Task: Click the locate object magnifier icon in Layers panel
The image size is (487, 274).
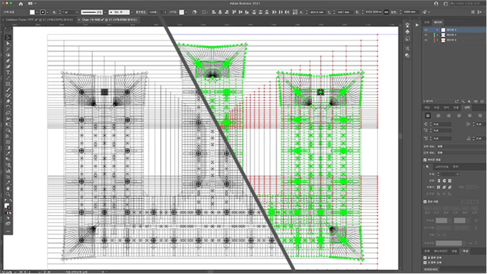Action: click(x=463, y=101)
